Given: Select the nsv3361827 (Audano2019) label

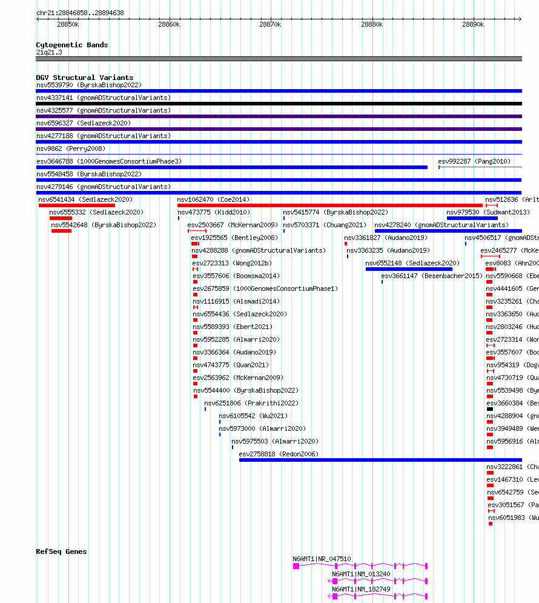Looking at the screenshot, I should tap(386, 238).
